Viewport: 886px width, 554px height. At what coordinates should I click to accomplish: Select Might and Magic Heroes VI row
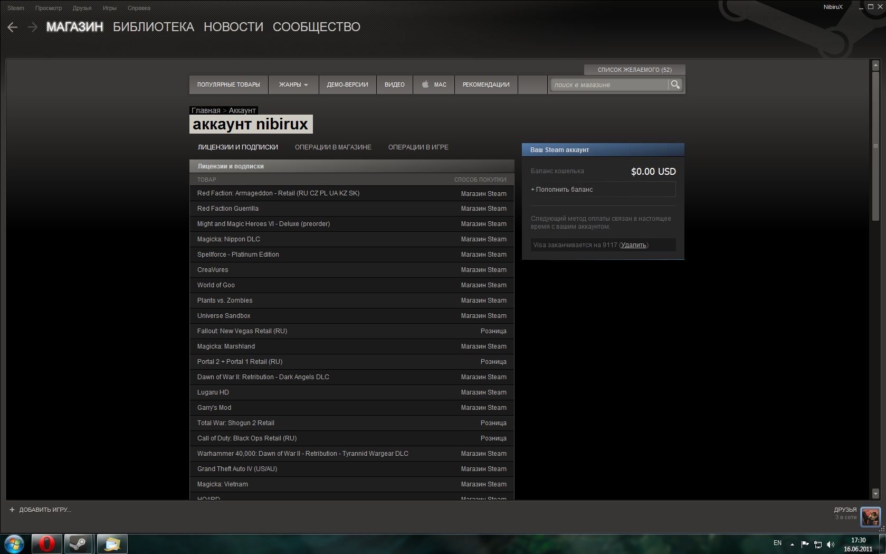[352, 224]
